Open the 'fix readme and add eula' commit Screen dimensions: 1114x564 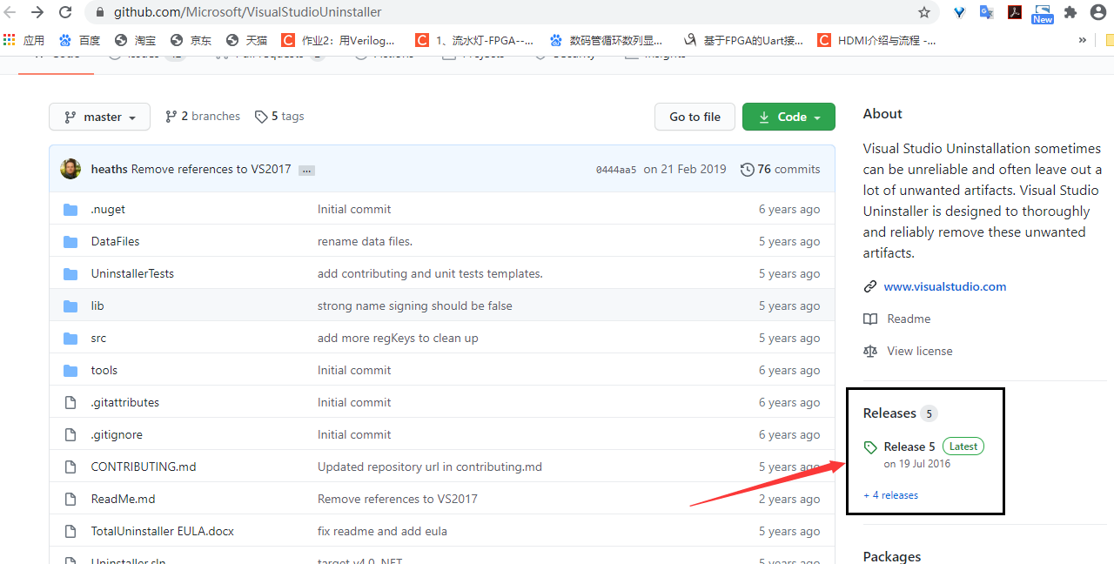pos(382,531)
